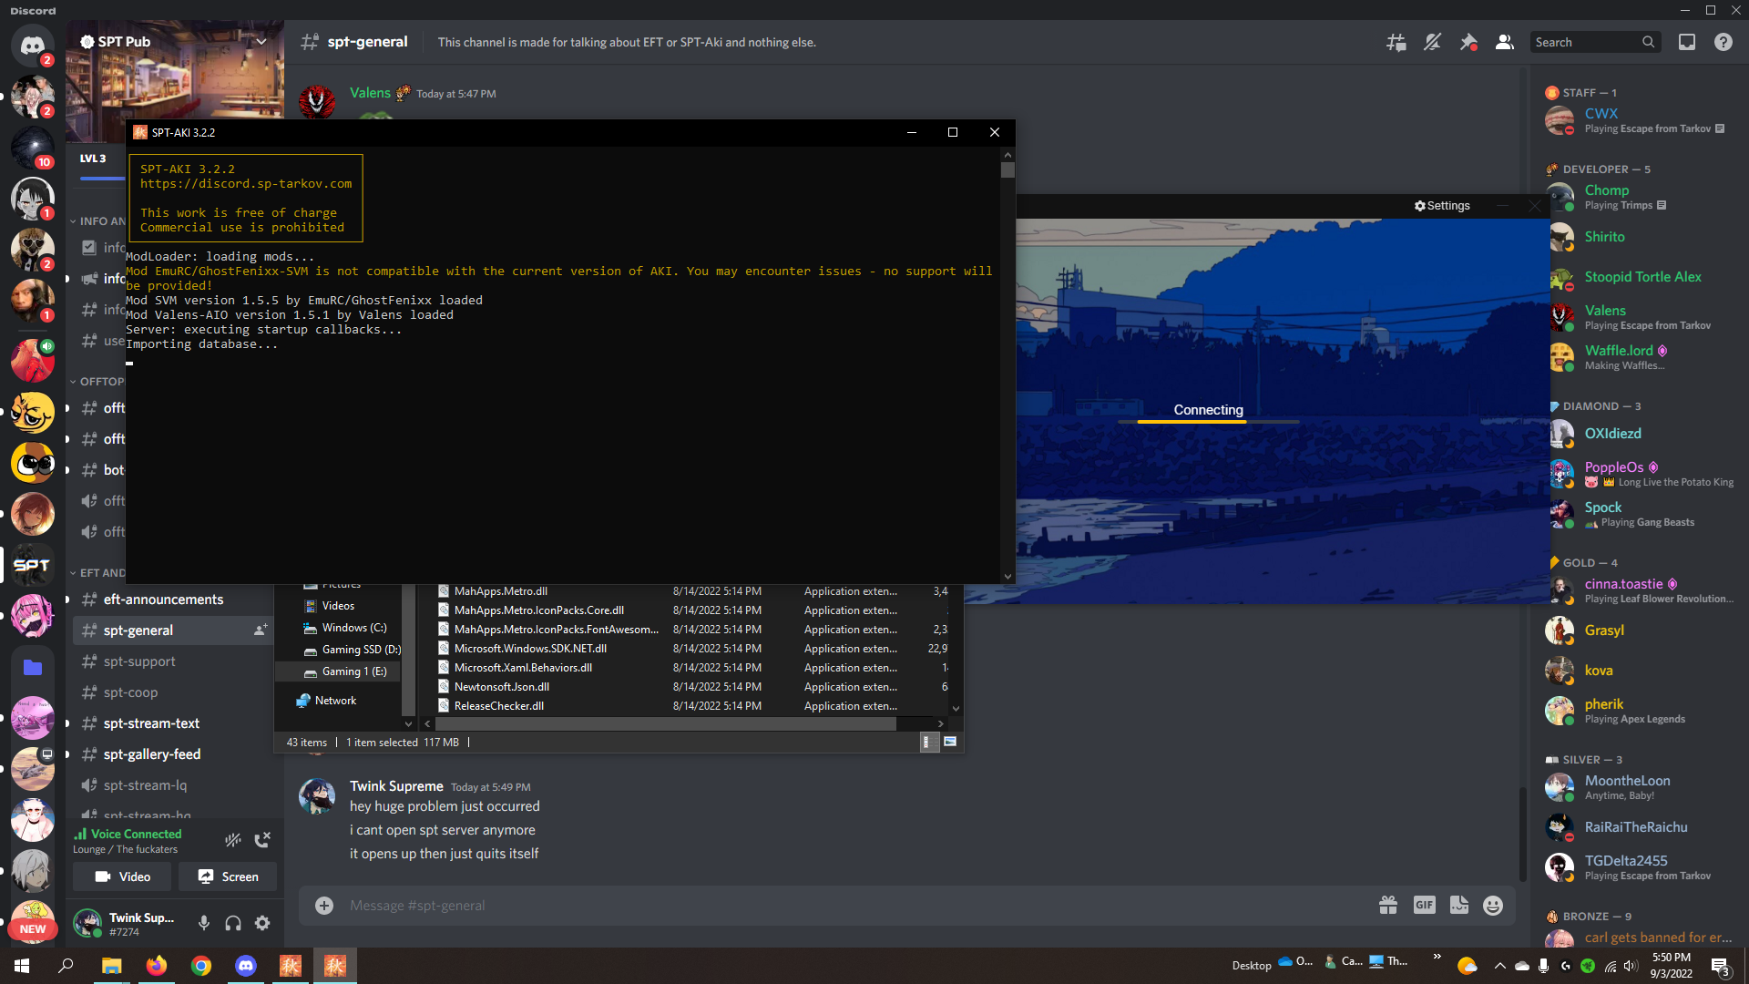Viewport: 1749px width, 984px height.
Task: Open user settings gear icon
Action: coord(262,923)
